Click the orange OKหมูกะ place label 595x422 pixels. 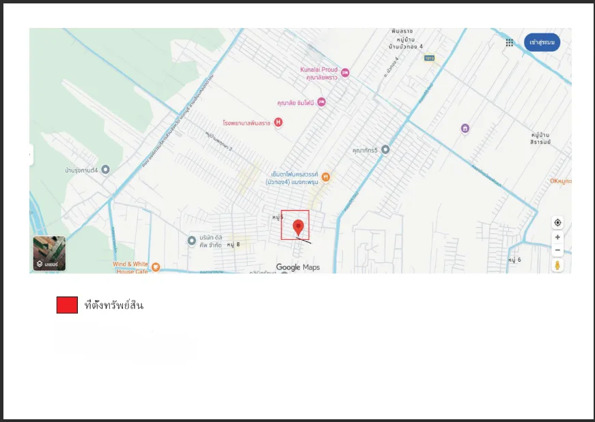560,181
